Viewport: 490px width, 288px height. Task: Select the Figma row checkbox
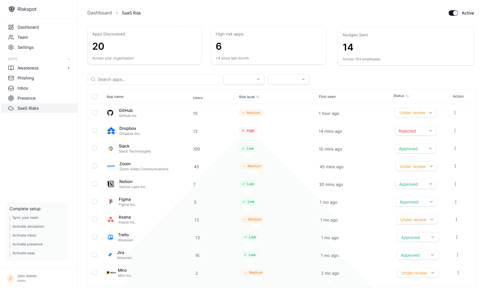coord(95,201)
